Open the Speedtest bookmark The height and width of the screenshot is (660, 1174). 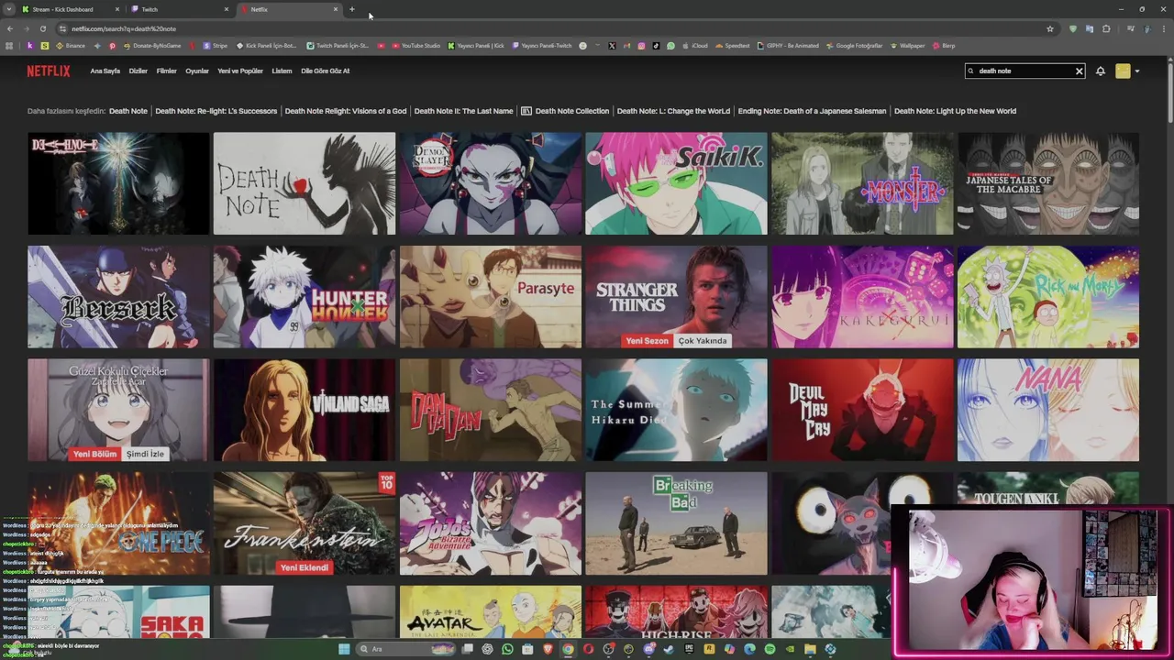(732, 46)
